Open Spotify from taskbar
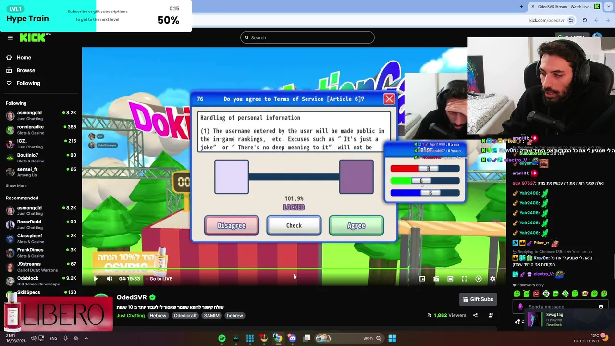The height and width of the screenshot is (346, 615). [222, 338]
